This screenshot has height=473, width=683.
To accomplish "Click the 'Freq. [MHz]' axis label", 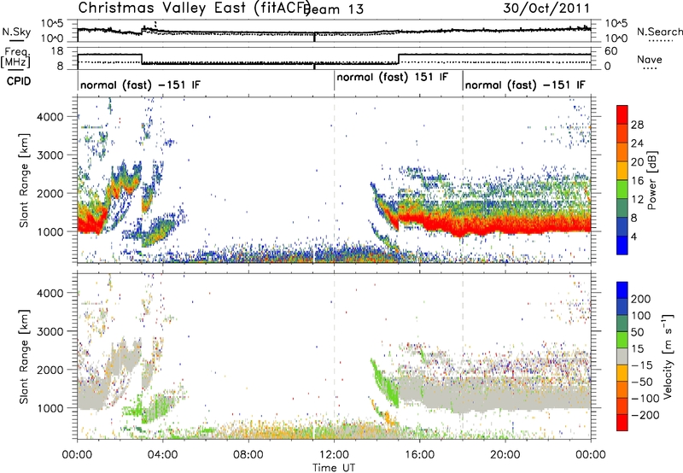I will click(x=16, y=57).
